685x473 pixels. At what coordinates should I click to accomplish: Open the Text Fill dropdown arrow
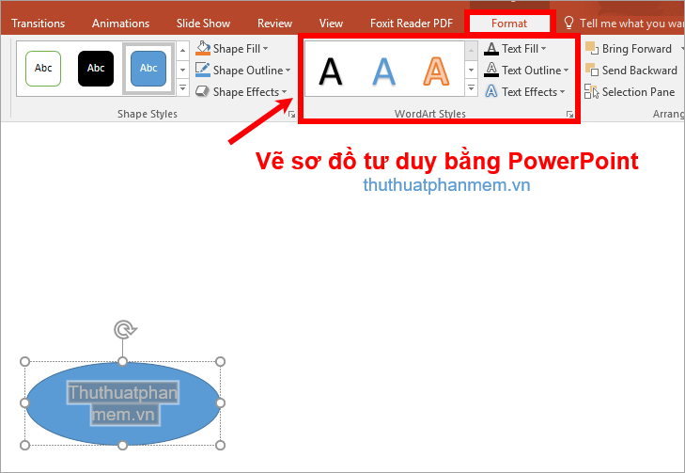point(543,49)
